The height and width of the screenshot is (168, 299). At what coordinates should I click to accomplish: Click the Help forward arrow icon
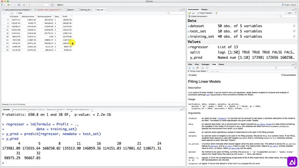click(x=193, y=68)
